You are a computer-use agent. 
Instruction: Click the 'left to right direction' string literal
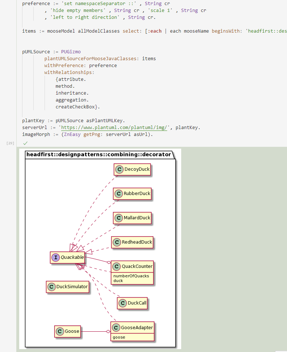click(85, 17)
